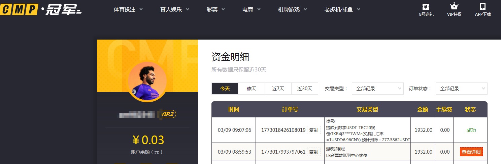Open the APP下载 phone icon

pyautogui.click(x=483, y=10)
